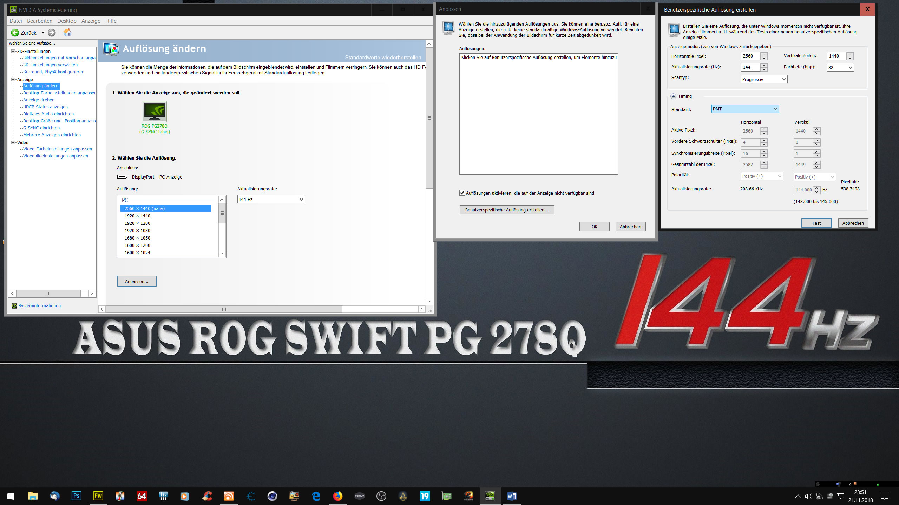Image resolution: width=899 pixels, height=505 pixels.
Task: Open Photoshop from the taskbar
Action: point(76,496)
